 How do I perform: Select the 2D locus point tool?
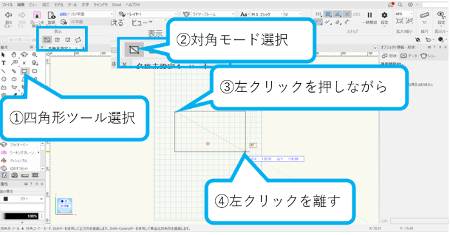pyautogui.click(x=24, y=62)
